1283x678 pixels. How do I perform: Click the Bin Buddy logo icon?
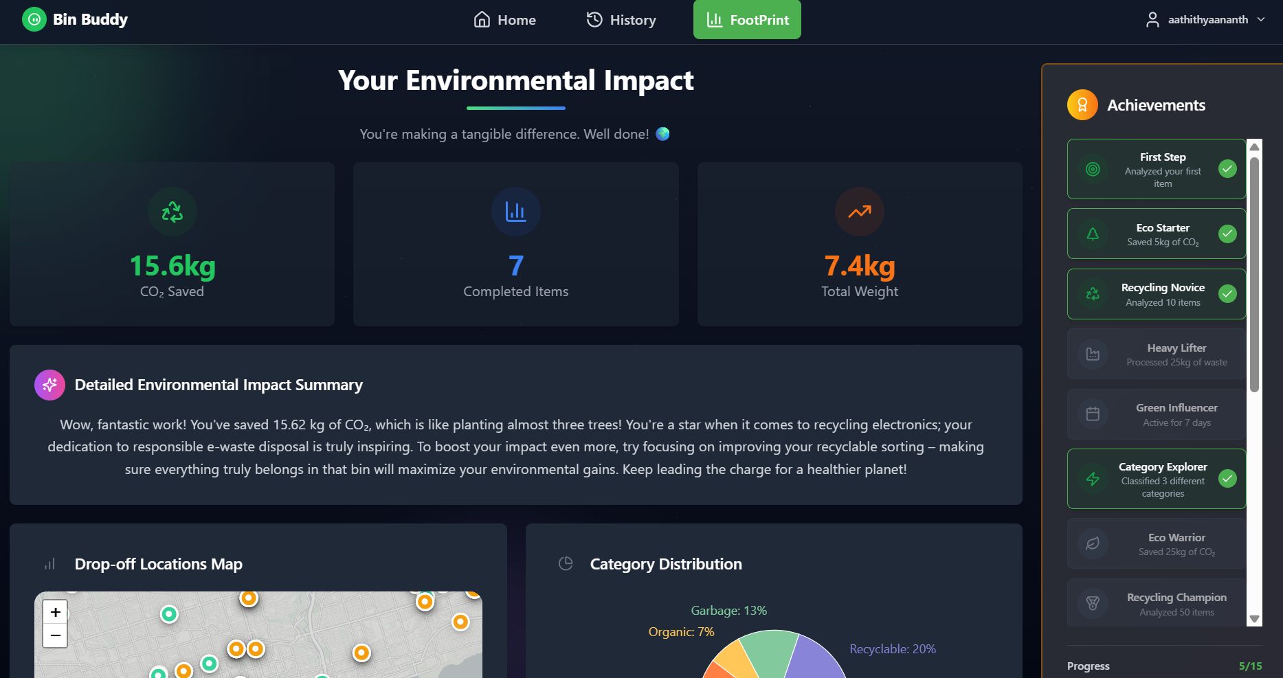pyautogui.click(x=34, y=19)
